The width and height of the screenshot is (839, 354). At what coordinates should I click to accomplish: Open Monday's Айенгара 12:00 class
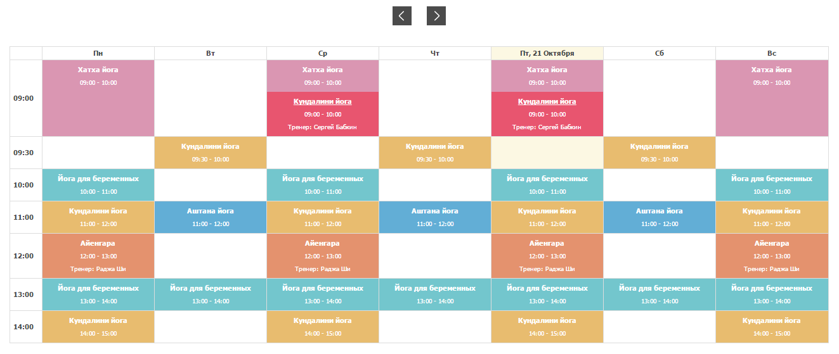tap(98, 256)
